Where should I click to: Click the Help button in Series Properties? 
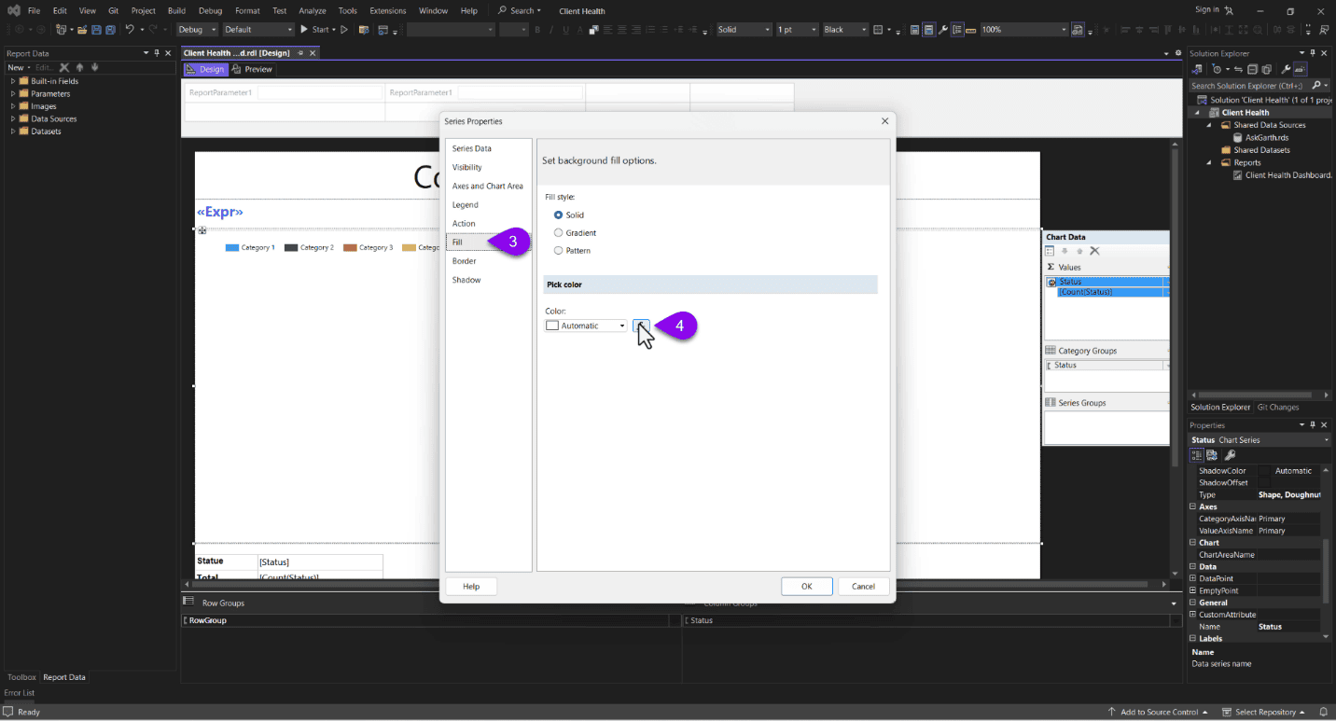[471, 587]
